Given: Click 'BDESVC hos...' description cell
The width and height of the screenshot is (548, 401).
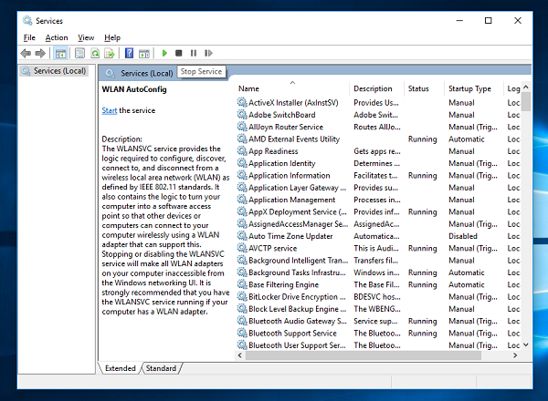Looking at the screenshot, I should pos(377,297).
